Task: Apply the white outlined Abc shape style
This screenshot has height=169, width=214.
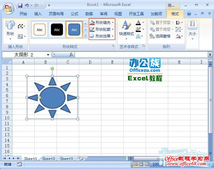Action: [x=40, y=30]
